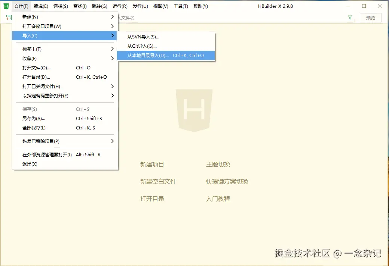Open the 编辑(E) menu
The image size is (389, 266).
click(41, 6)
